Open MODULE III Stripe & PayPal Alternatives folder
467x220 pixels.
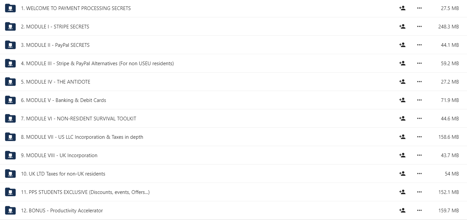97,63
